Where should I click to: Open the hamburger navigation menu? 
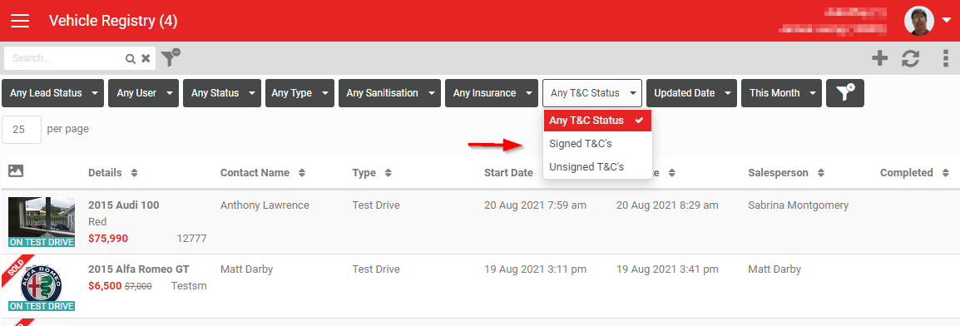click(x=20, y=21)
